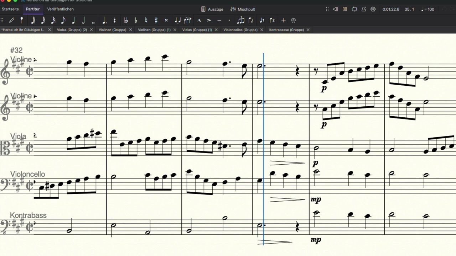This screenshot has width=456, height=256.
Task: Click the plus icon in note toolbar
Action: (284, 20)
